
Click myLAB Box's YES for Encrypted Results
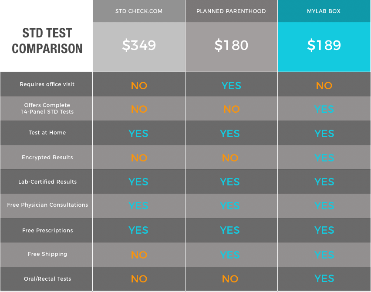click(x=324, y=158)
